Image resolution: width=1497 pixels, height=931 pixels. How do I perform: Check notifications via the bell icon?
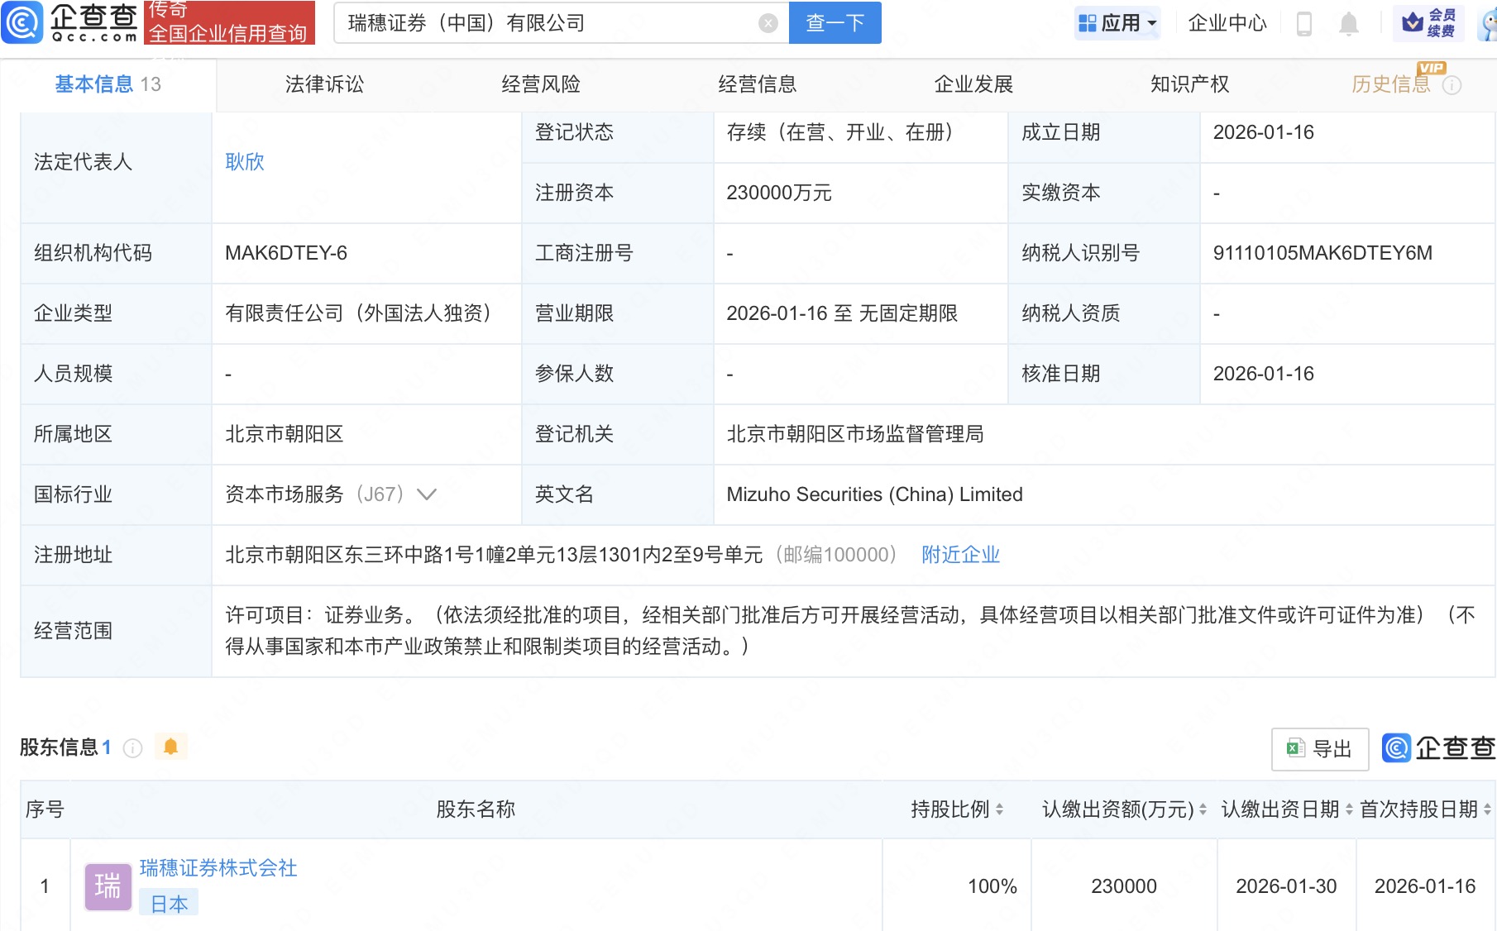click(x=1348, y=23)
